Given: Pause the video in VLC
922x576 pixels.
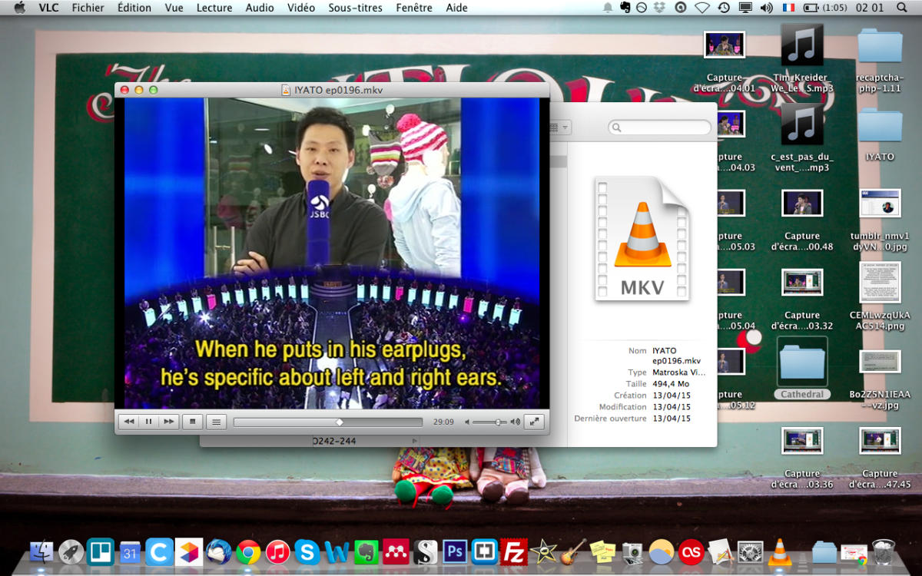Looking at the screenshot, I should tap(149, 422).
